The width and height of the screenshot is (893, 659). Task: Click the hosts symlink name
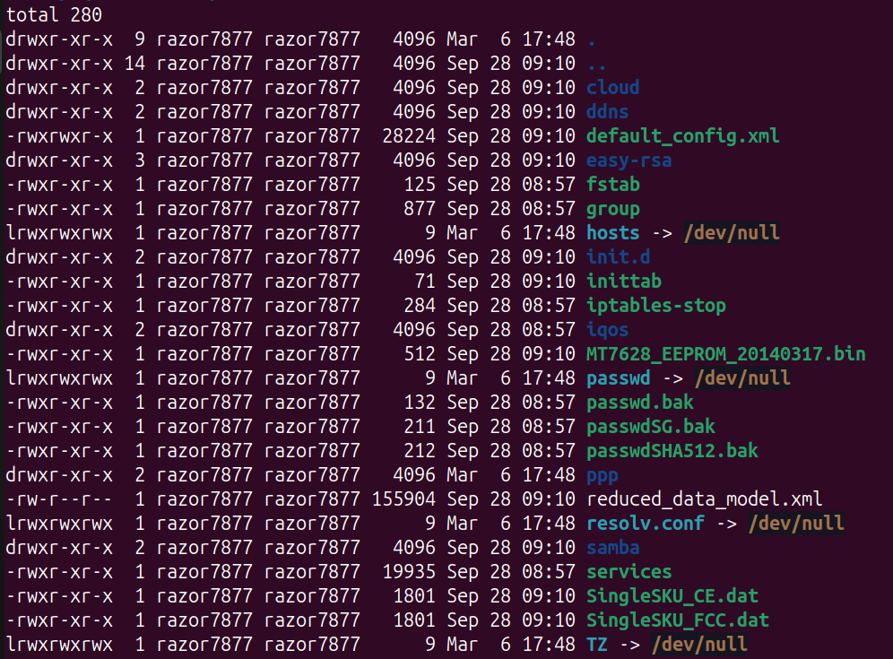coord(612,233)
